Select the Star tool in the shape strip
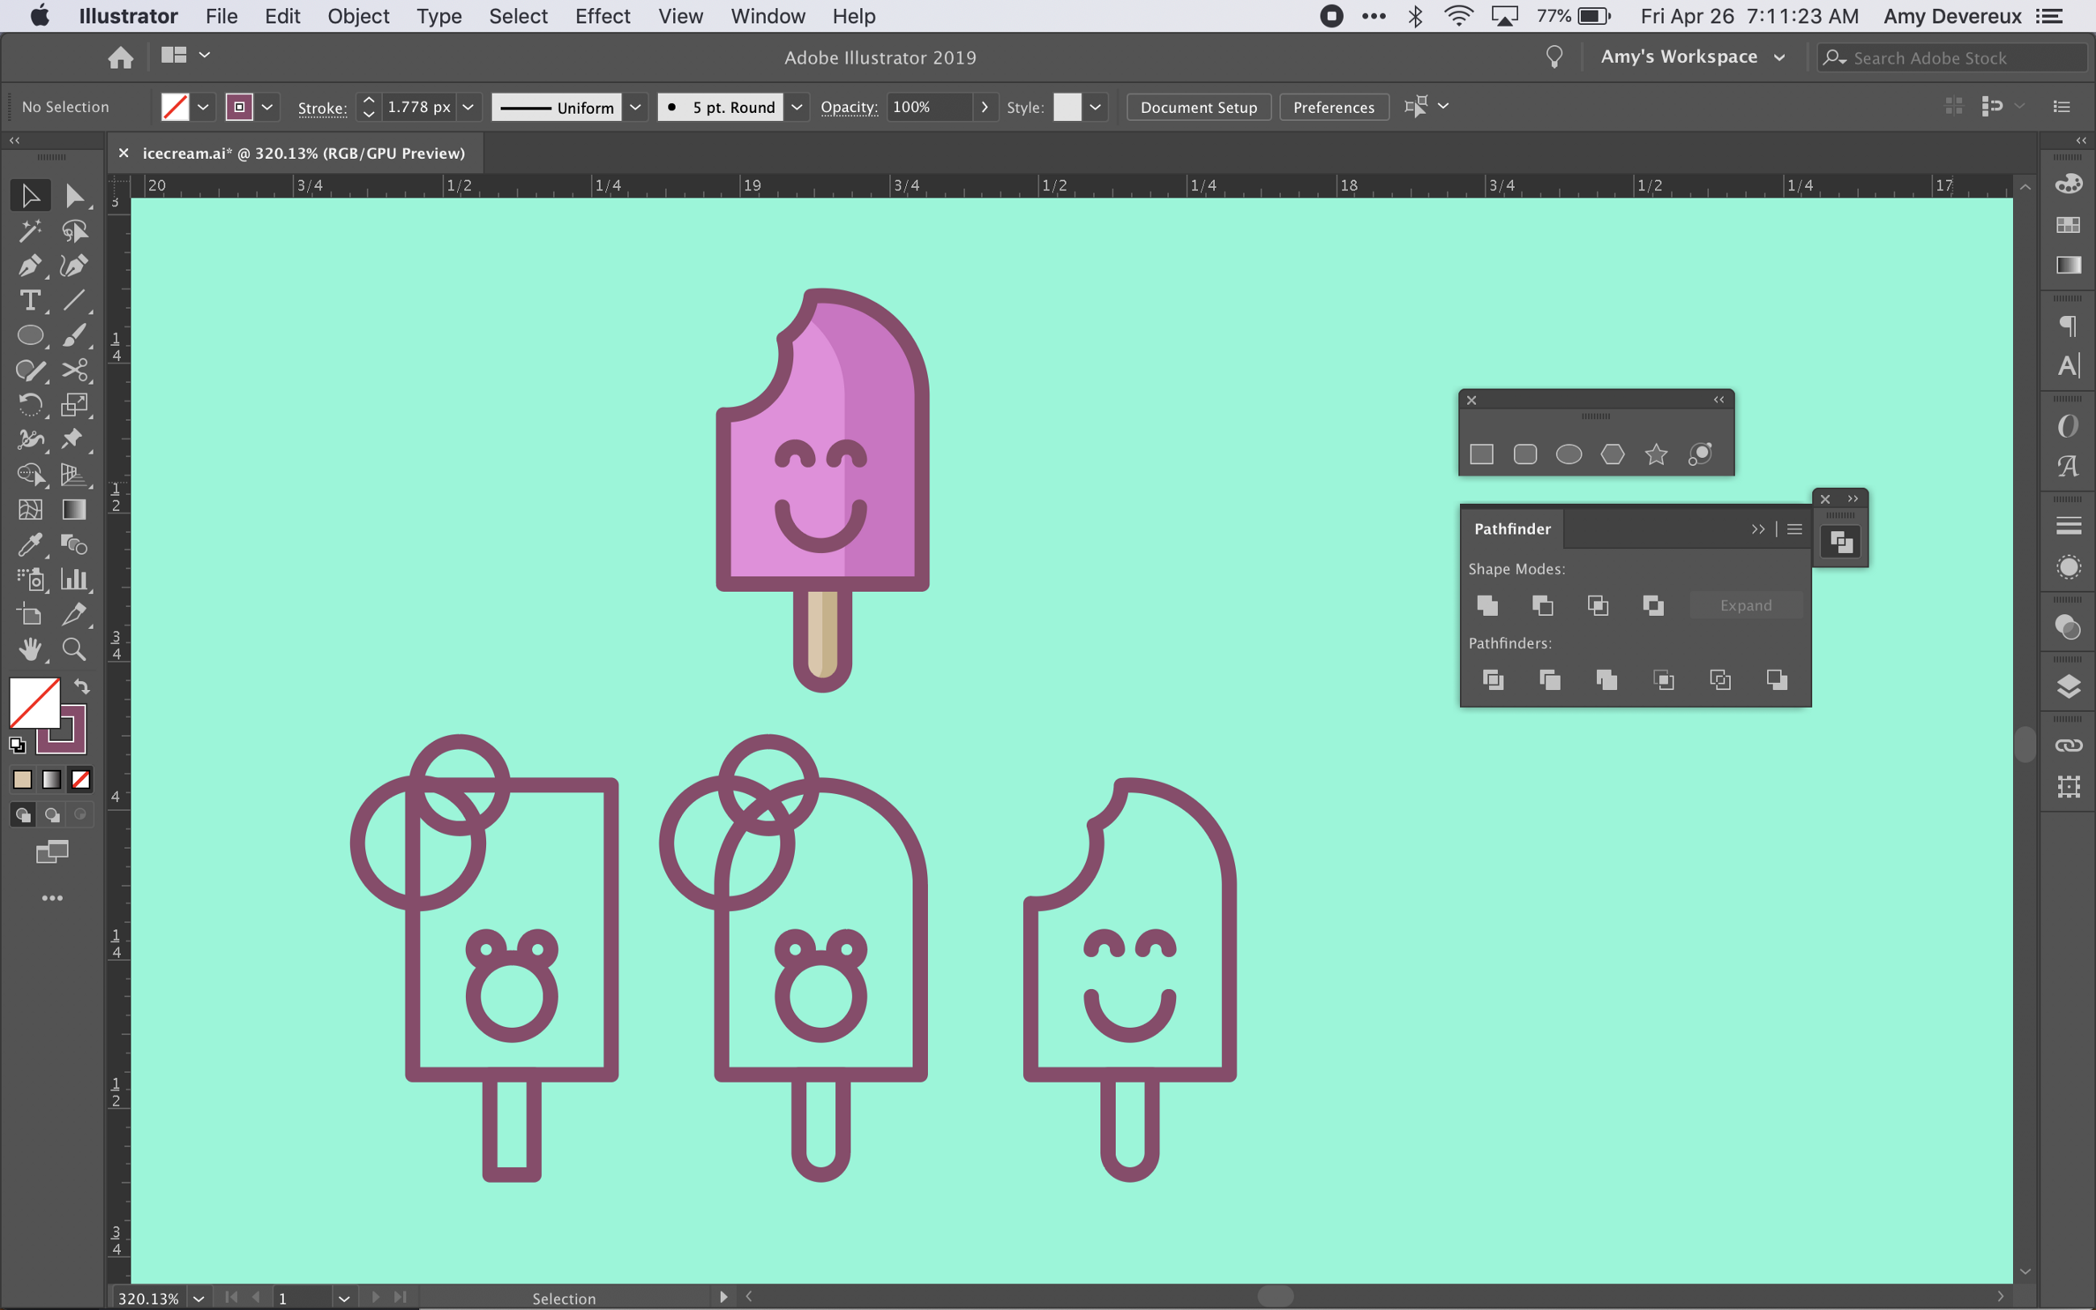This screenshot has width=2096, height=1310. click(x=1655, y=454)
